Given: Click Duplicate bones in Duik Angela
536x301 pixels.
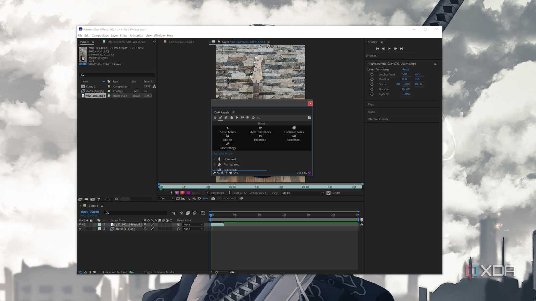Looking at the screenshot, I should coord(294,130).
